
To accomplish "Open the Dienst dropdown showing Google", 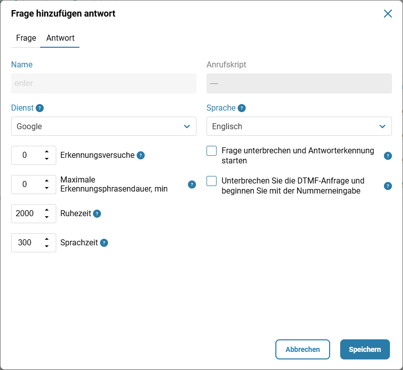I will point(104,126).
